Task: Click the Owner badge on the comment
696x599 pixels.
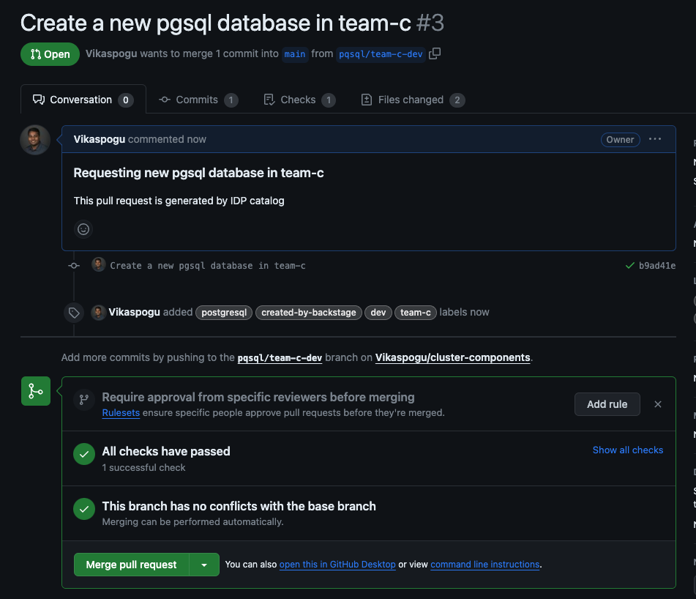Action: [620, 139]
